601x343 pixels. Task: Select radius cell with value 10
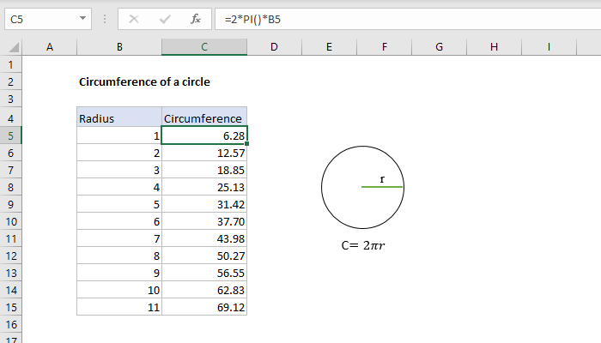coord(119,290)
